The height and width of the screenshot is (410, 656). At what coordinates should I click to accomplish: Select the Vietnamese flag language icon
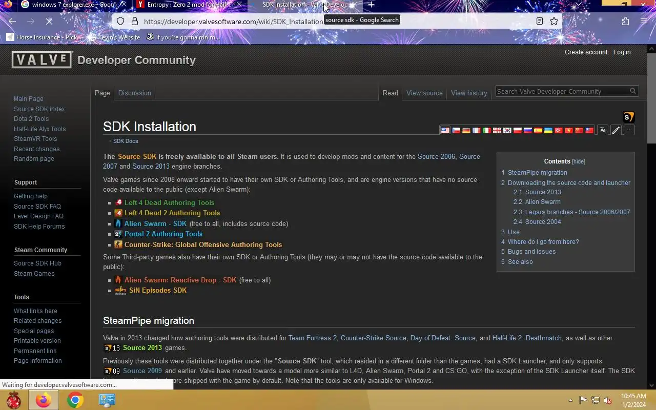pos(569,130)
